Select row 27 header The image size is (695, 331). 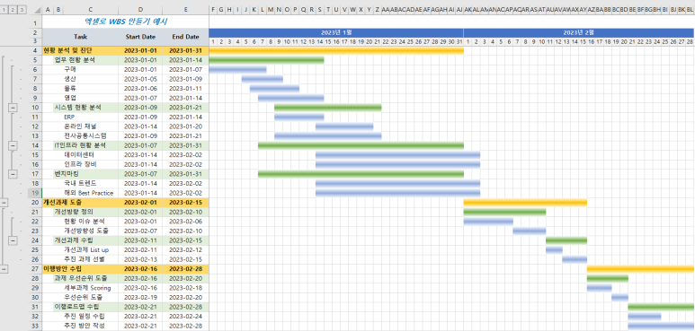(x=35, y=269)
